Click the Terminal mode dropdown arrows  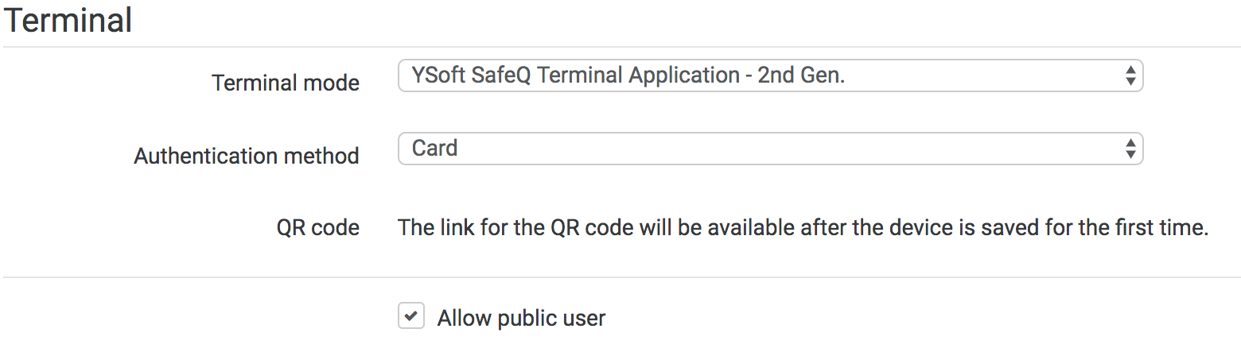(x=1130, y=76)
